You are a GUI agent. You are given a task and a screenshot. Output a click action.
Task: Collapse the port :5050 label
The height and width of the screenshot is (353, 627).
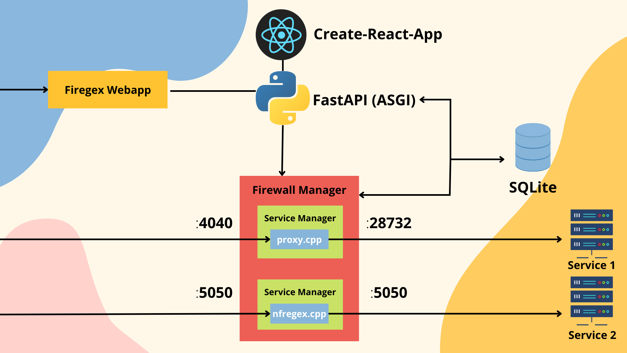tap(214, 293)
